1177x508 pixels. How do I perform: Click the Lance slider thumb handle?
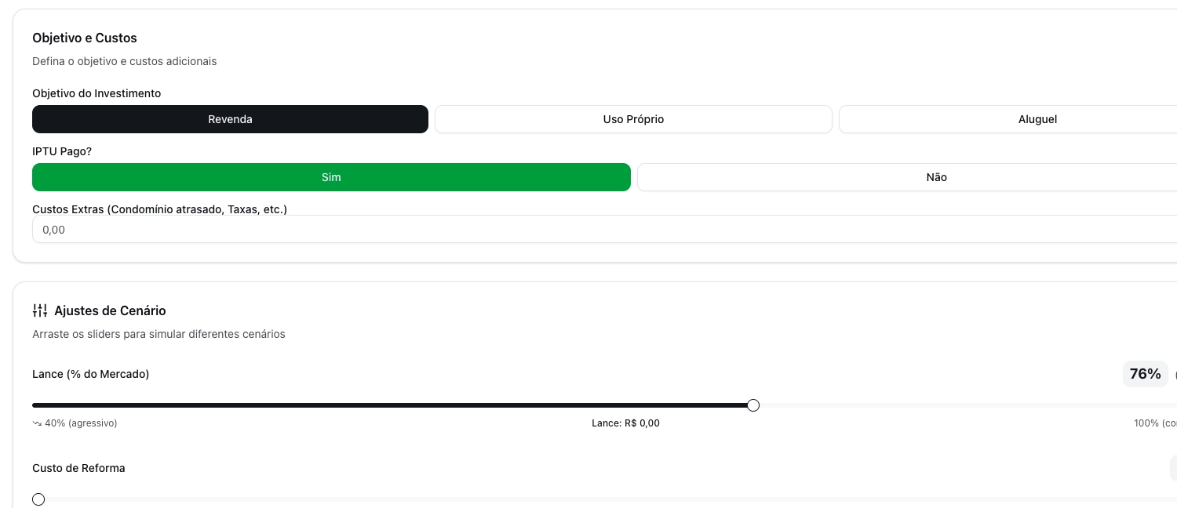[753, 405]
